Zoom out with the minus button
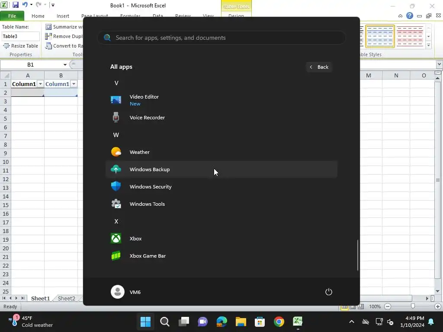 coord(388,306)
